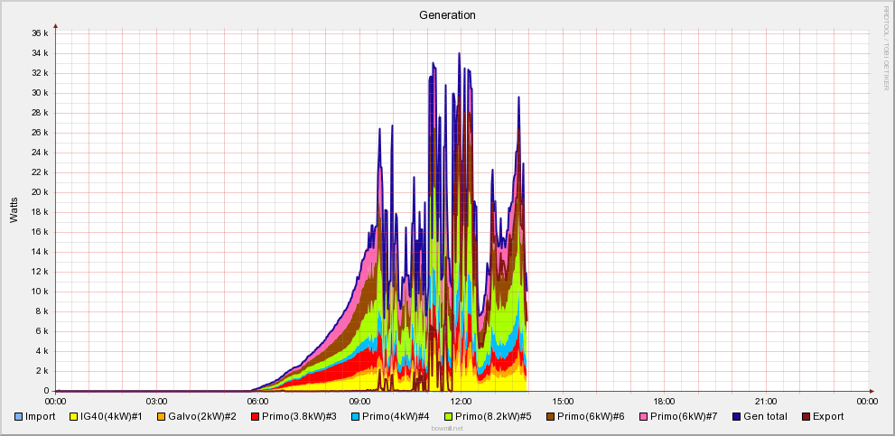
Task: Select the Export legend label
Action: click(828, 417)
